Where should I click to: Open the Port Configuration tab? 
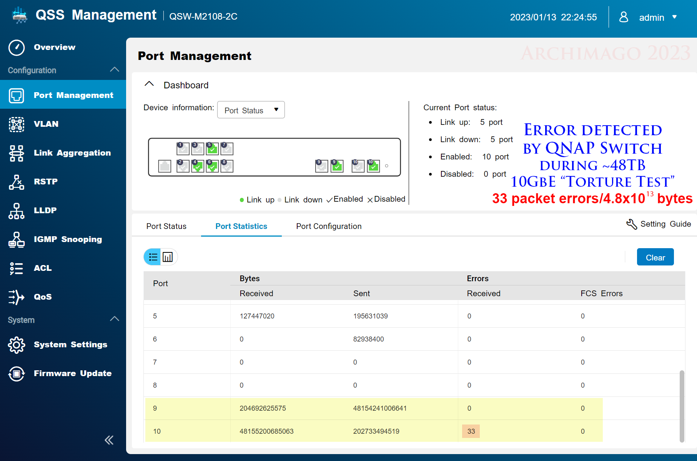(329, 226)
